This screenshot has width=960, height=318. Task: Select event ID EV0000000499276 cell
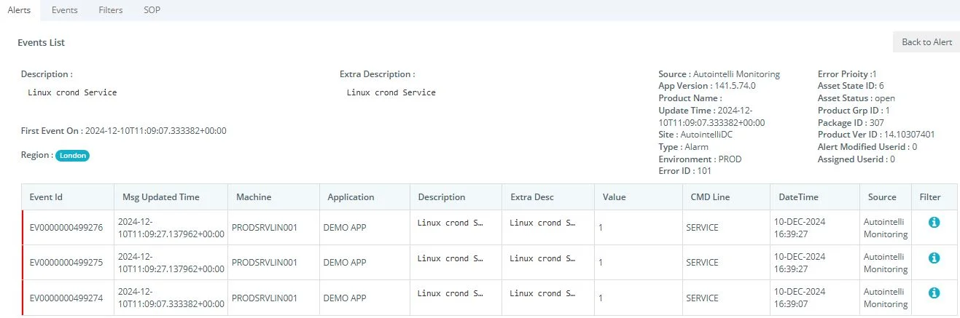pos(66,228)
